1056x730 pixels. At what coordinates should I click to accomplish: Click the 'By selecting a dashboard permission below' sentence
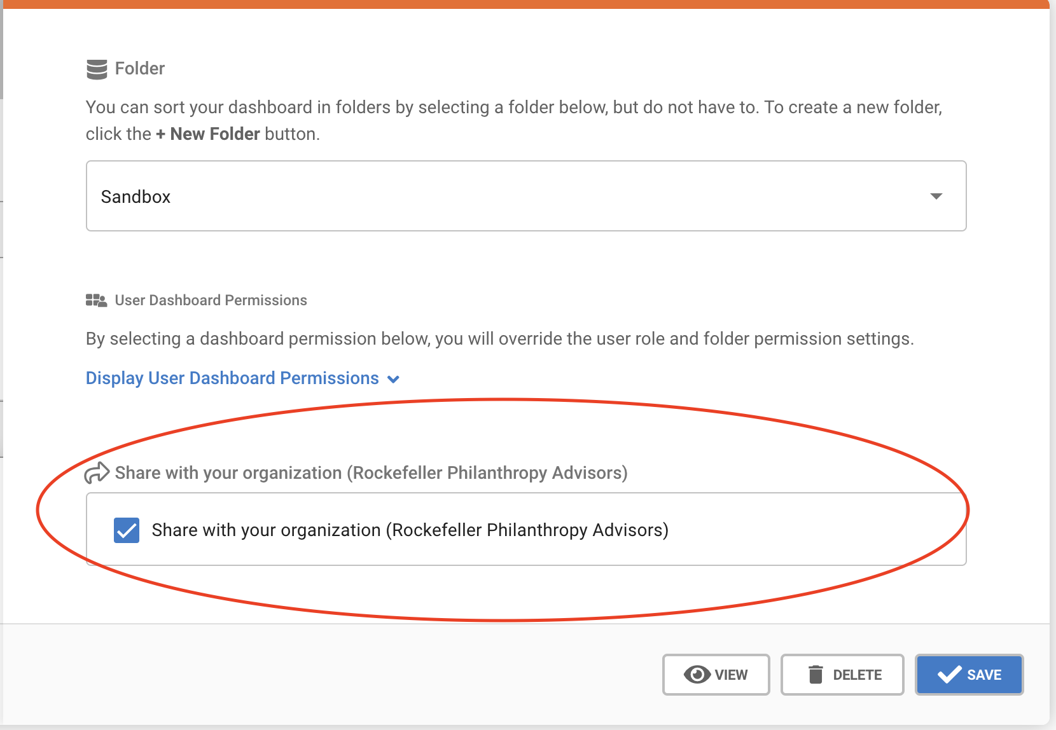500,339
